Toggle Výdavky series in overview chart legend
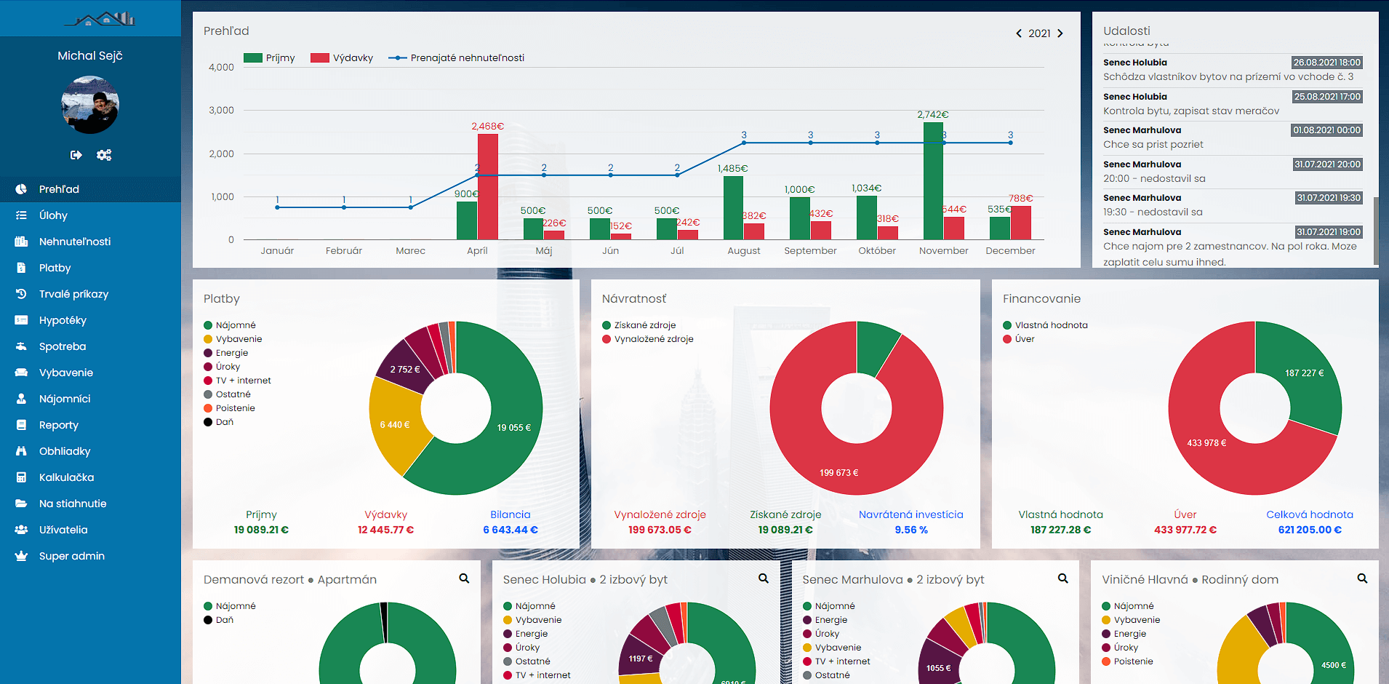1389x684 pixels. 342,58
